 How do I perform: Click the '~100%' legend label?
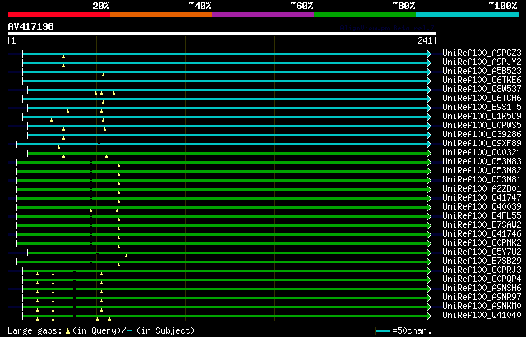point(502,6)
